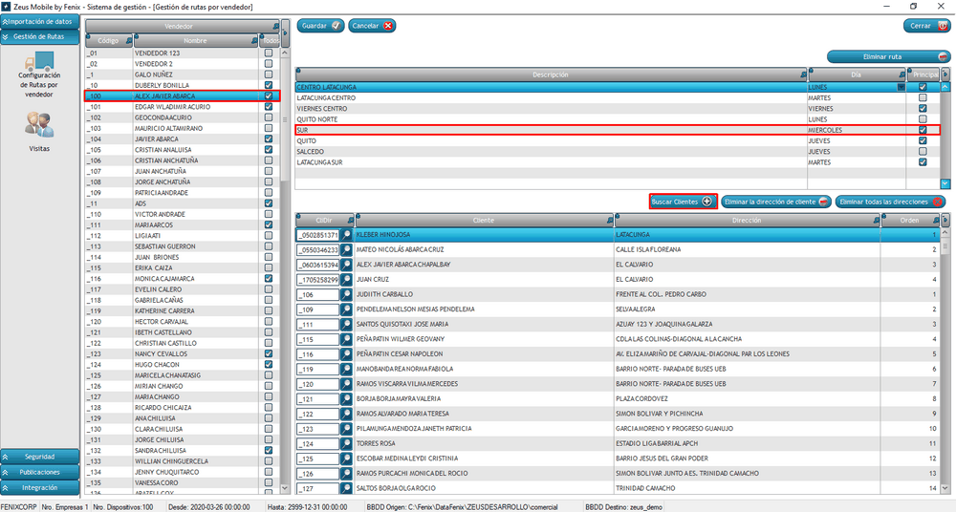Filter icon on Descripción column header
The width and height of the screenshot is (956, 512).
[803, 75]
